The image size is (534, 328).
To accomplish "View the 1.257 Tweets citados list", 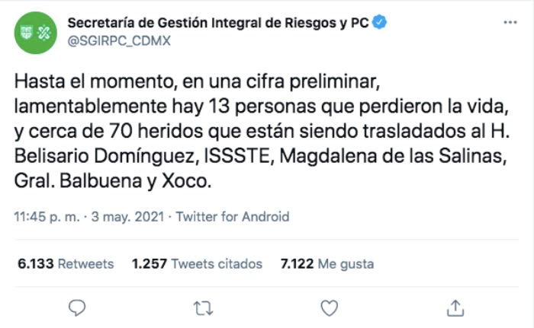I will click(197, 264).
